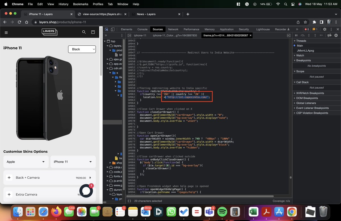Pretty print the theme.js file
This screenshot has width=341, height=221.
click(x=129, y=201)
